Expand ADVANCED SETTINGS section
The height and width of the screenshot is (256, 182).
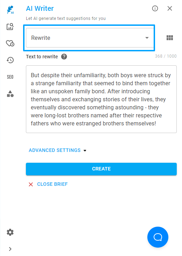pos(57,150)
